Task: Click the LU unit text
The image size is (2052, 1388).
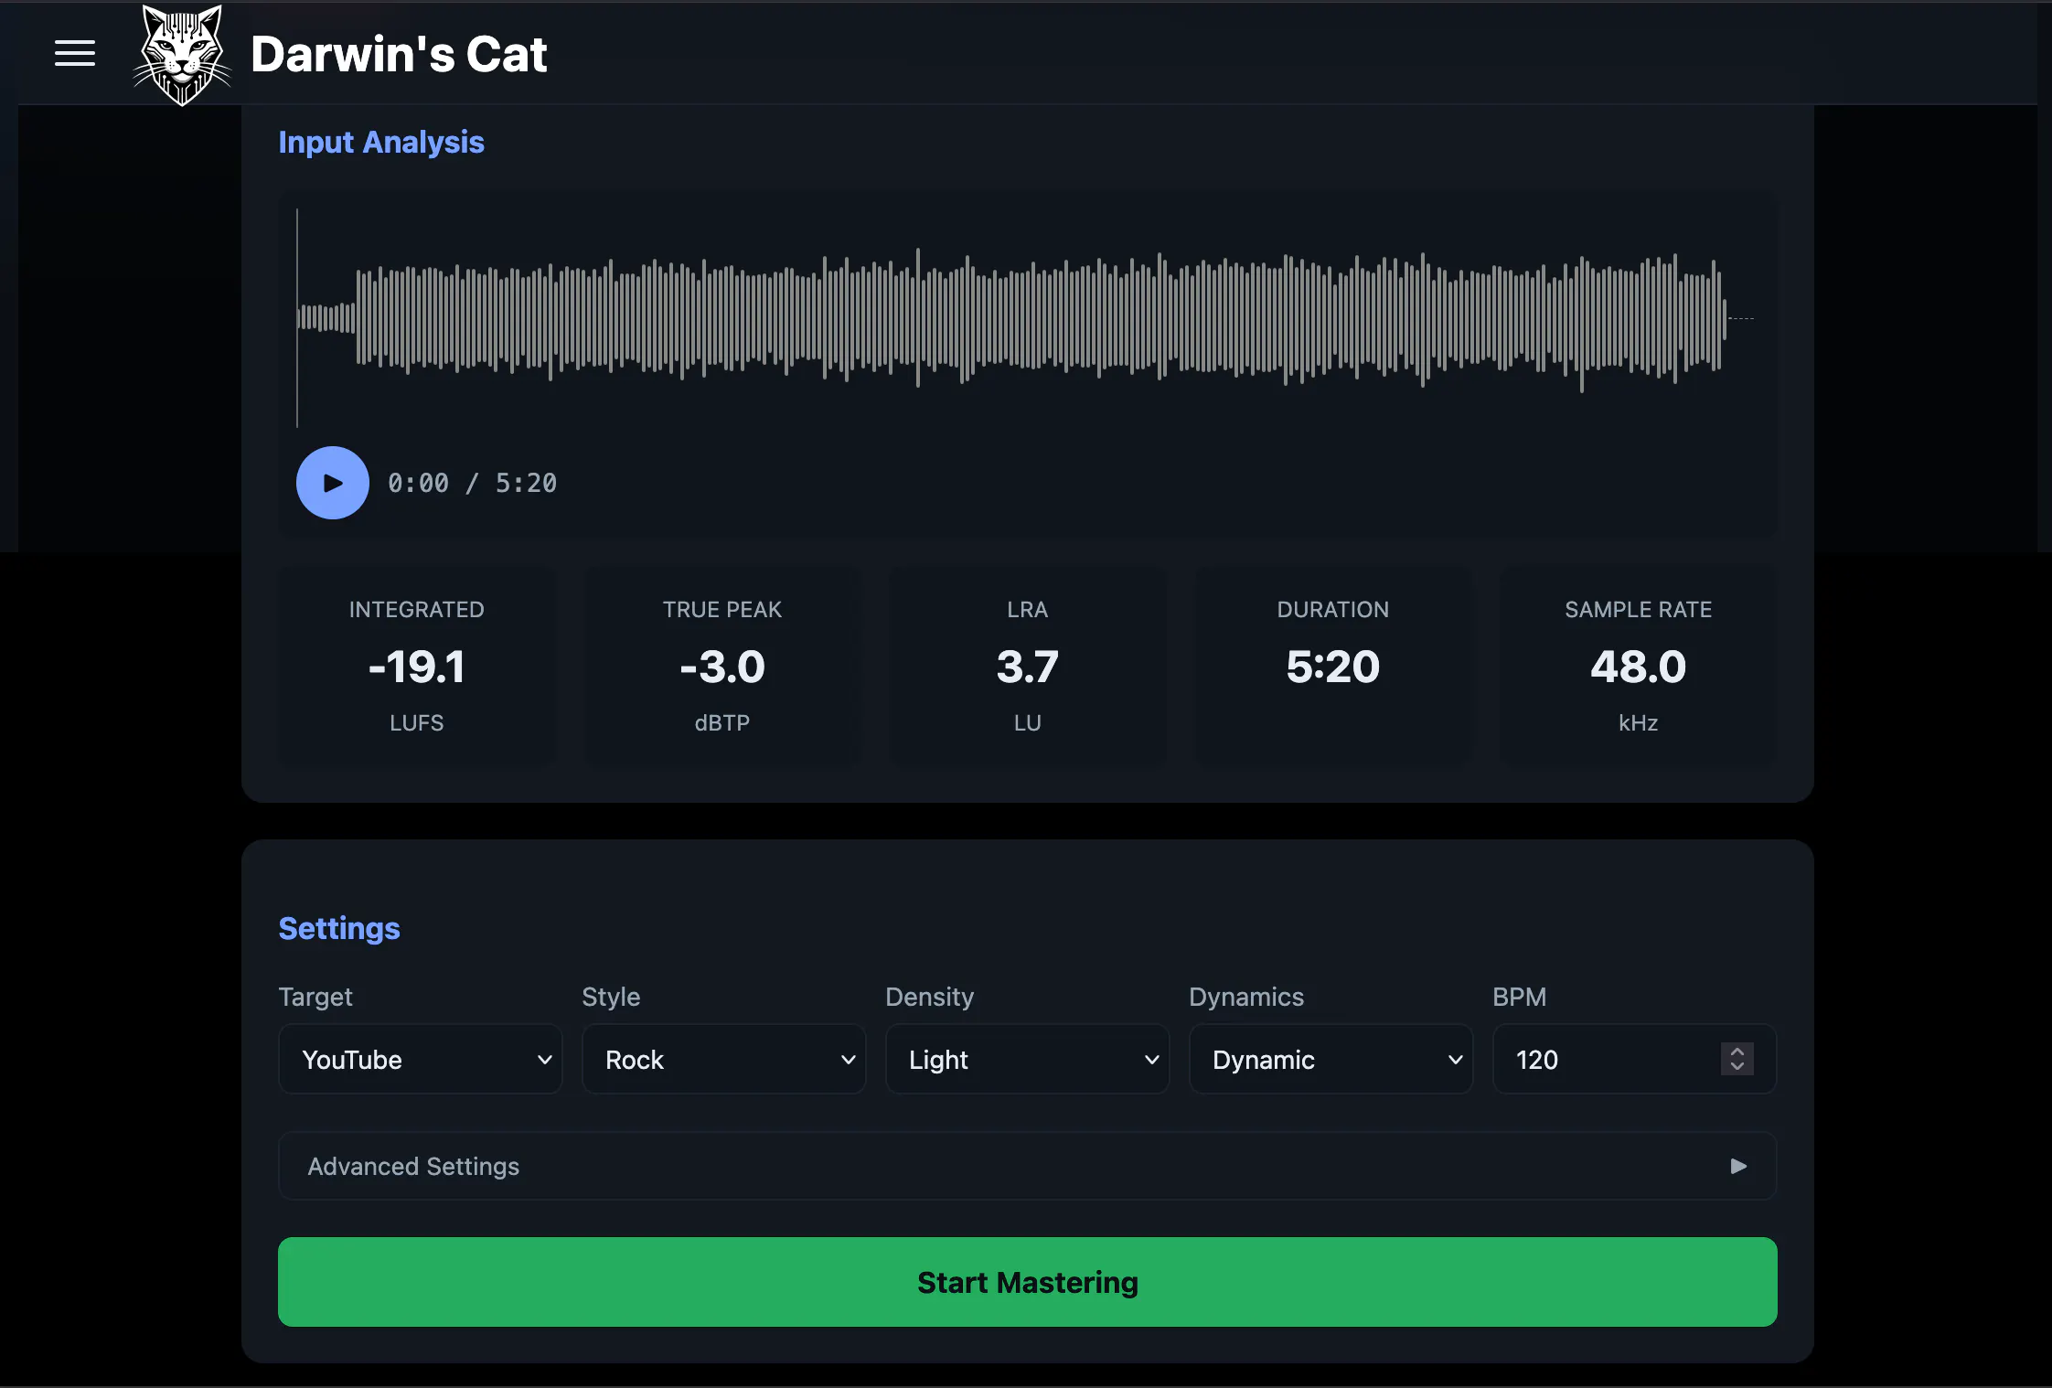Action: pyautogui.click(x=1028, y=723)
